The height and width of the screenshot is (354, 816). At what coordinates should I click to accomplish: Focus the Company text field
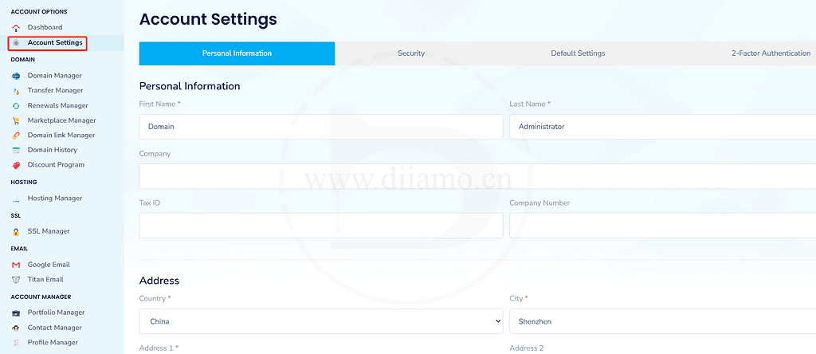tap(477, 176)
